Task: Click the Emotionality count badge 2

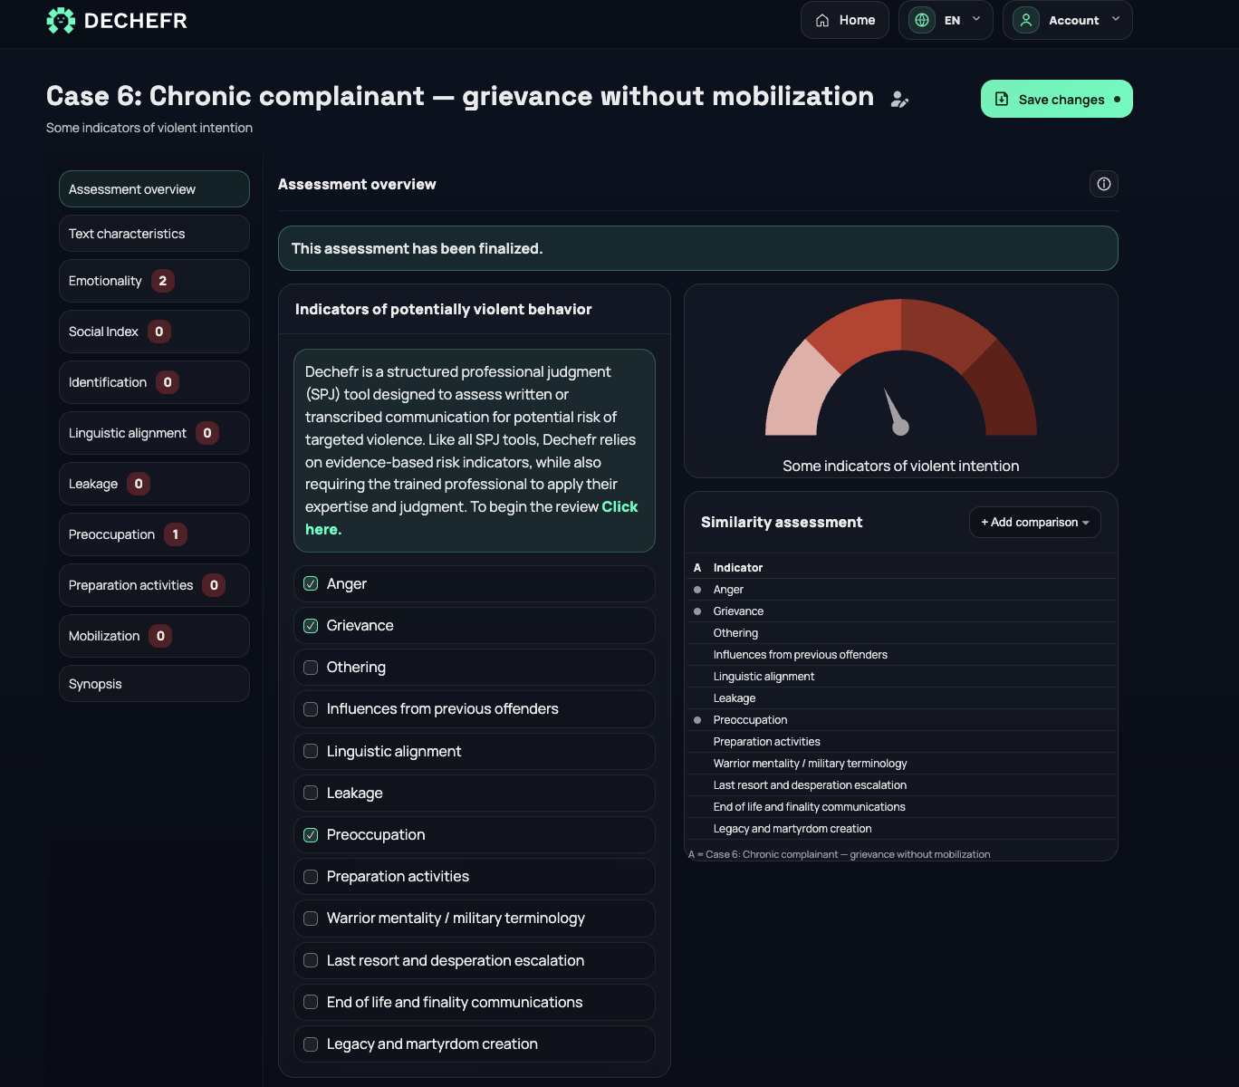Action: point(163,281)
